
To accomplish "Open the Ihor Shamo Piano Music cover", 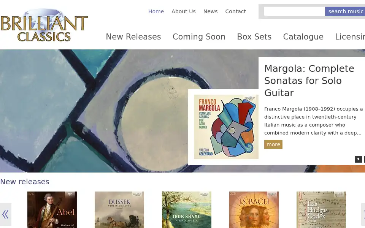I will click(186, 210).
